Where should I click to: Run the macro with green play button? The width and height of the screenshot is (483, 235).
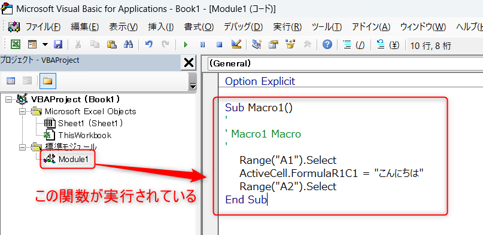pyautogui.click(x=186, y=45)
